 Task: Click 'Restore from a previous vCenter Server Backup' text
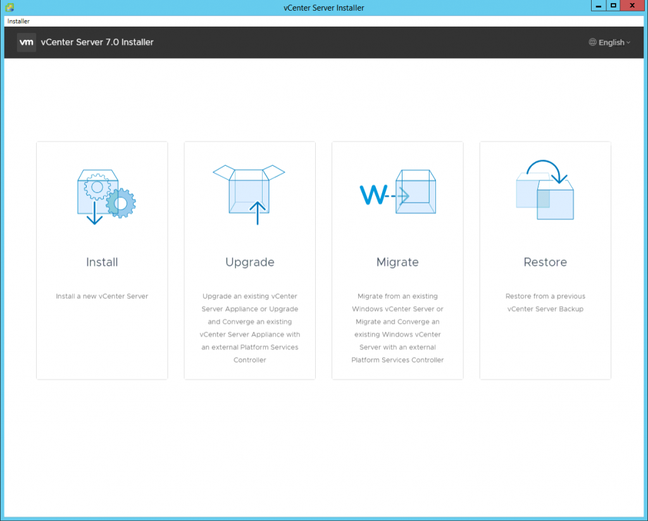click(x=545, y=303)
